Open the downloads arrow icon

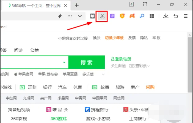[166, 16]
